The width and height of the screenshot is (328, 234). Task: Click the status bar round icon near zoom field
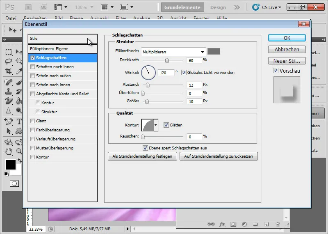(50, 229)
